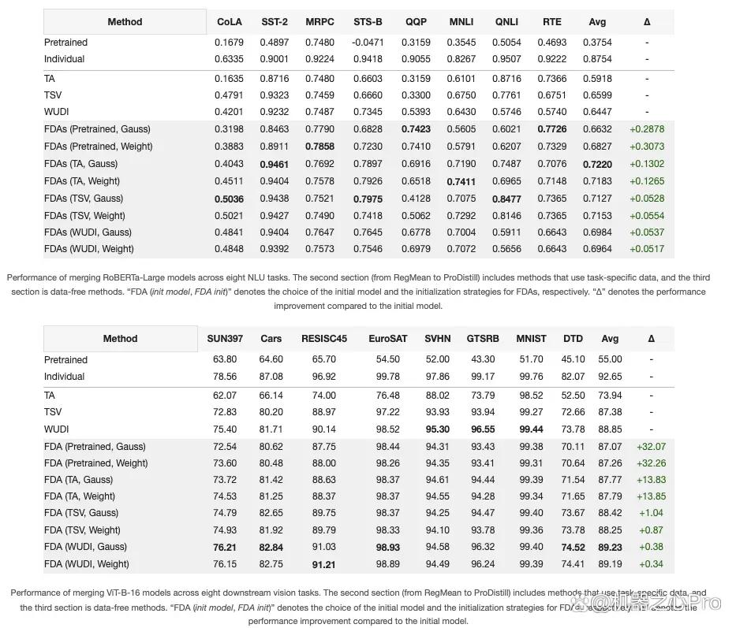
Task: Select the bold 0.7220 average value
Action: point(597,164)
